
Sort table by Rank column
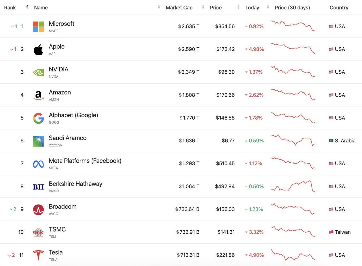(x=27, y=7)
